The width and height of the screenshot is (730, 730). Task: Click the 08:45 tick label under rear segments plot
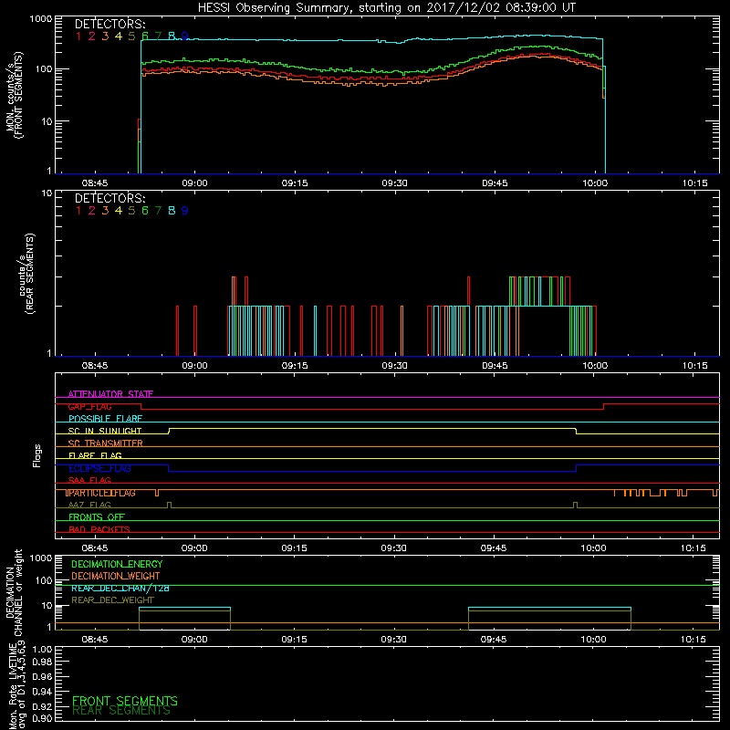(95, 366)
